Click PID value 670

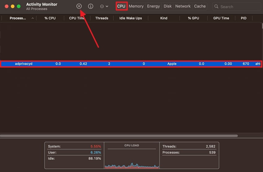pyautogui.click(x=246, y=64)
